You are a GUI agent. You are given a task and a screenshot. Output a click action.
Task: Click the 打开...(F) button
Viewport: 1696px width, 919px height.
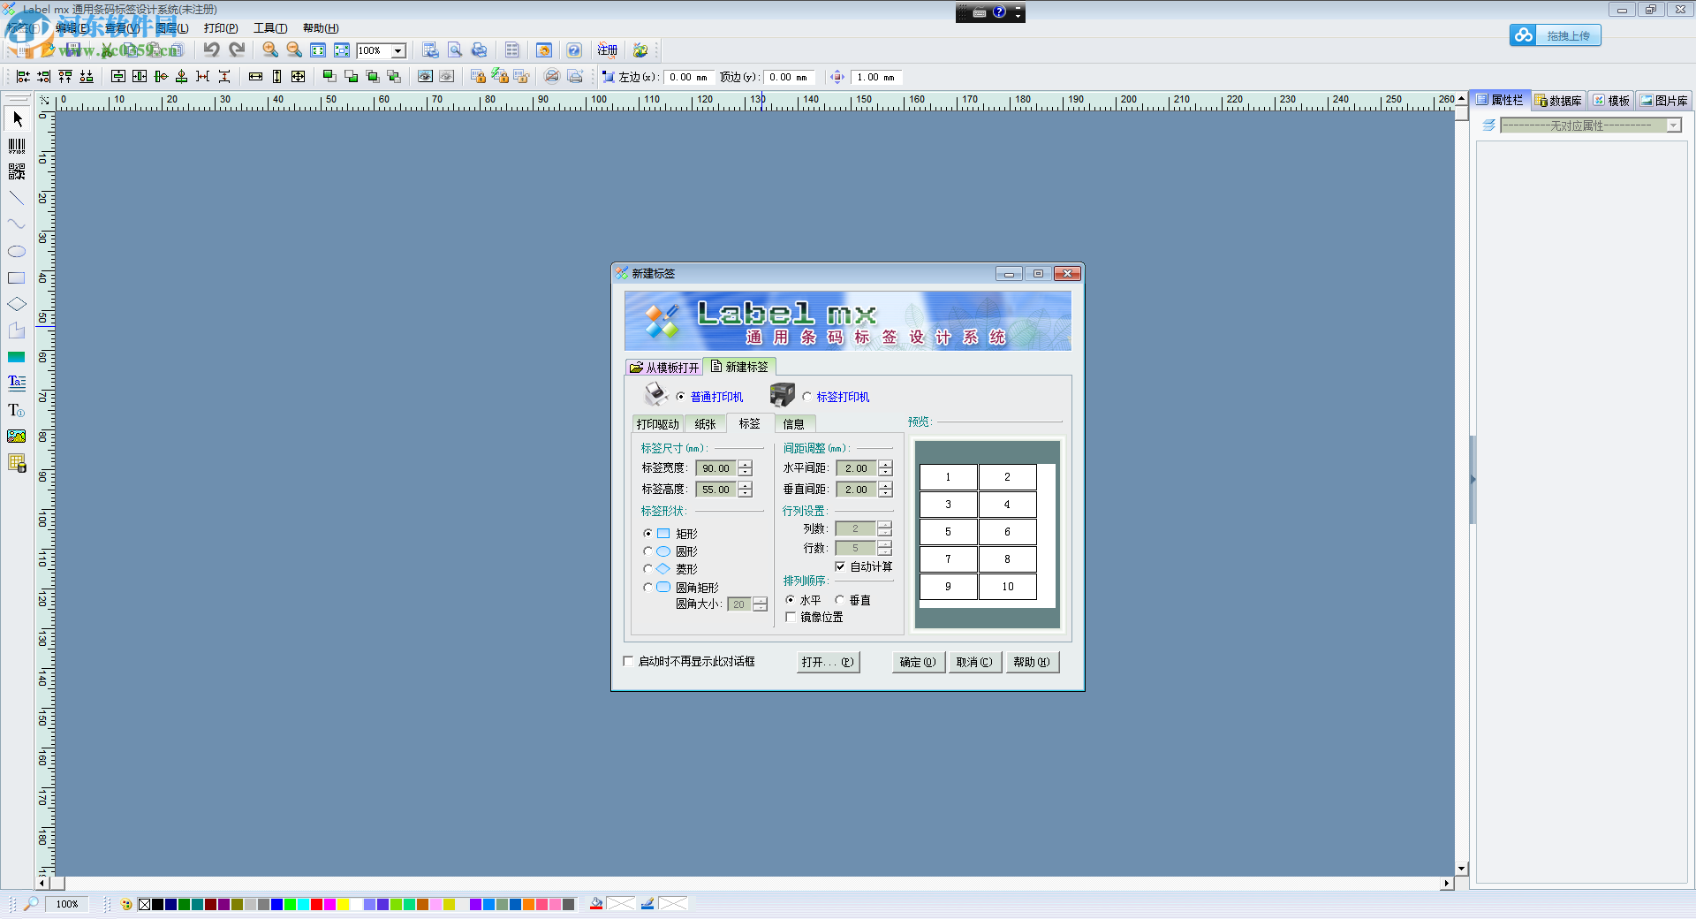[x=828, y=662]
